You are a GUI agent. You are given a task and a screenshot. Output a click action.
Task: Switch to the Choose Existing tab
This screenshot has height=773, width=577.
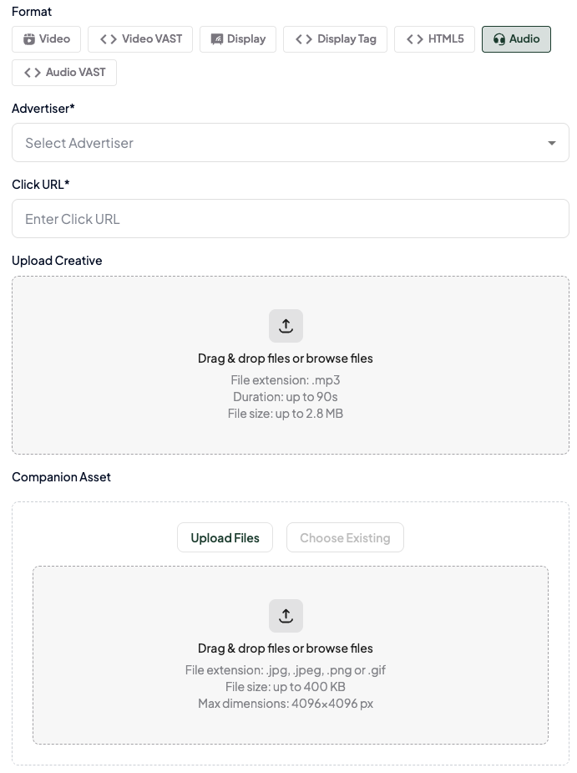click(345, 537)
